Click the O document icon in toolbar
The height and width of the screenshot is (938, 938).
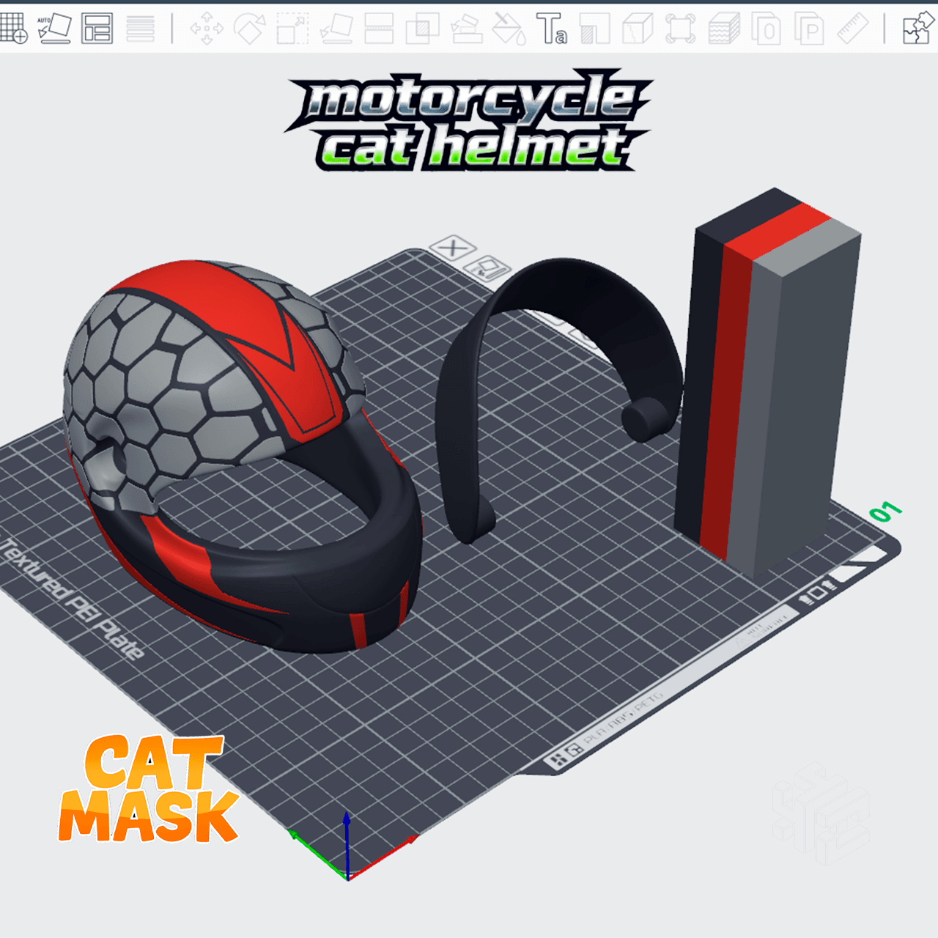[x=767, y=29]
